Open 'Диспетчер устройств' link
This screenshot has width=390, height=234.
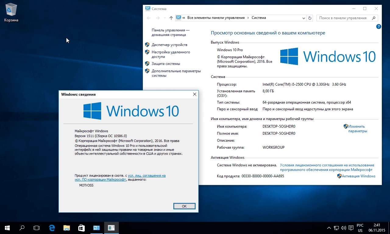(x=169, y=45)
